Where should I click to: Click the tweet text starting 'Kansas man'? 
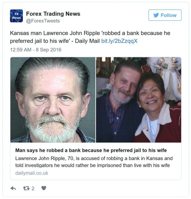[90, 37]
